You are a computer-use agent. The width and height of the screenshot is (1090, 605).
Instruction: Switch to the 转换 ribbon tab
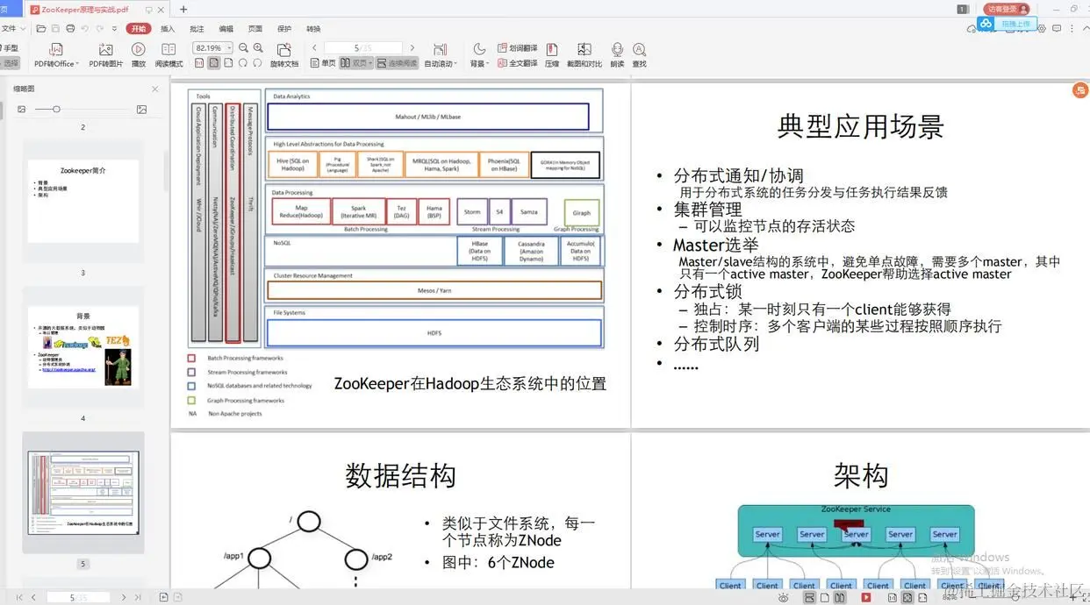pos(313,29)
